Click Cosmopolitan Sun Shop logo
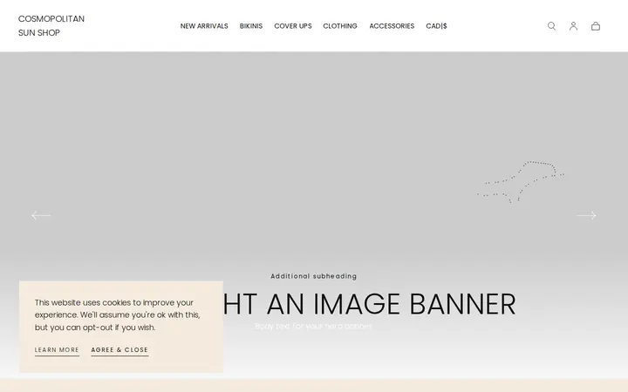Screen dimensions: 628x392 pyautogui.click(x=51, y=25)
